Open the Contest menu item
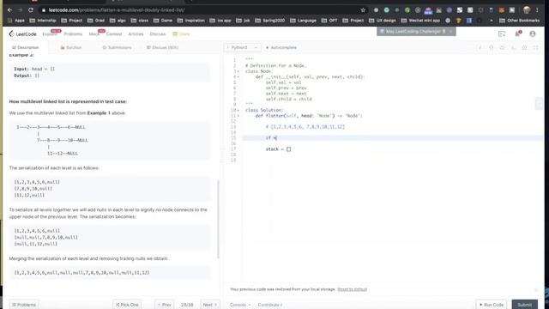This screenshot has width=549, height=309. pyautogui.click(x=114, y=34)
